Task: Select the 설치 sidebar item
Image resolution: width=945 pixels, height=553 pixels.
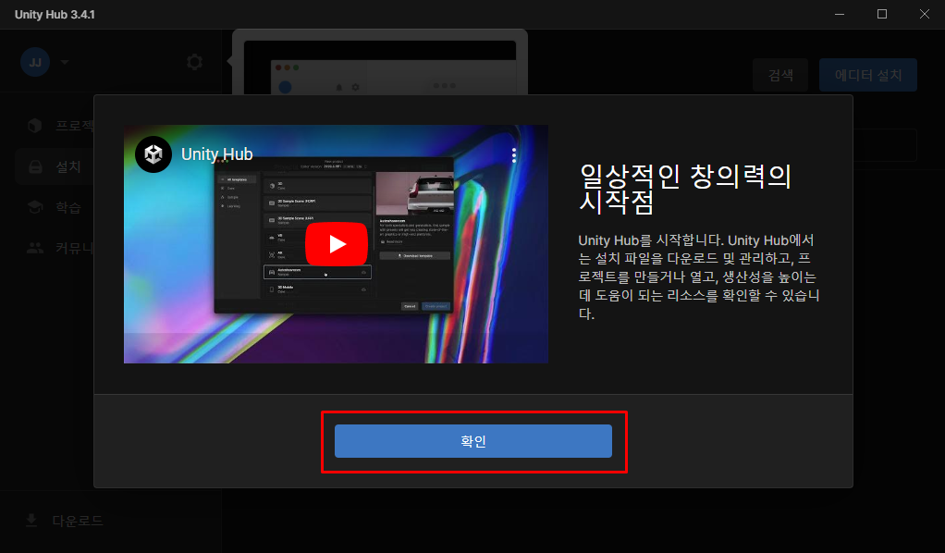Action: [55, 166]
